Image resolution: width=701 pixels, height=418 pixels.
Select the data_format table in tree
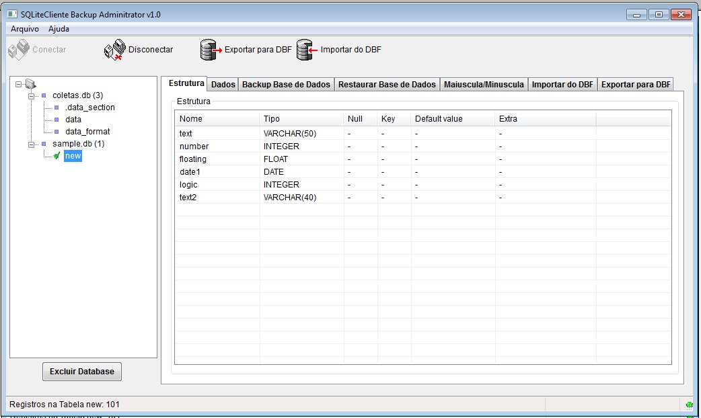pyautogui.click(x=87, y=132)
